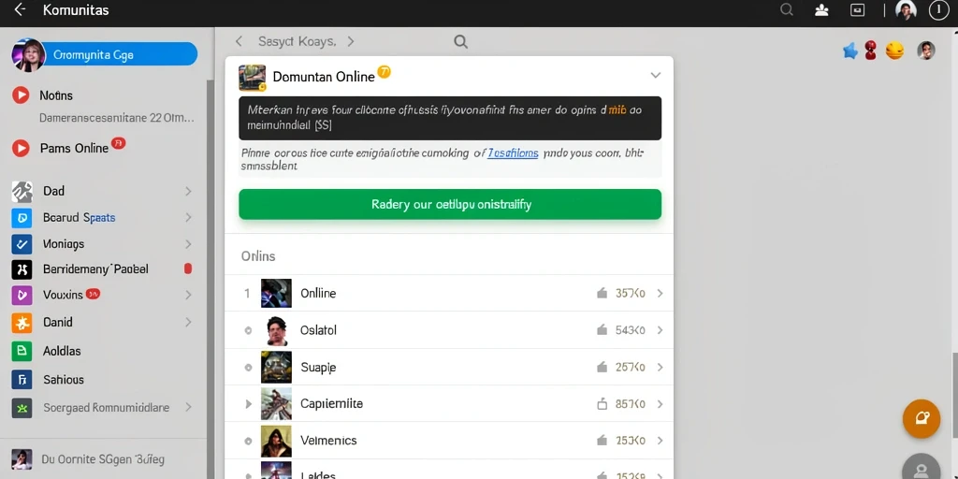Screen dimensions: 958x479
Task: Open the search magnifier in top bar
Action: point(787,9)
